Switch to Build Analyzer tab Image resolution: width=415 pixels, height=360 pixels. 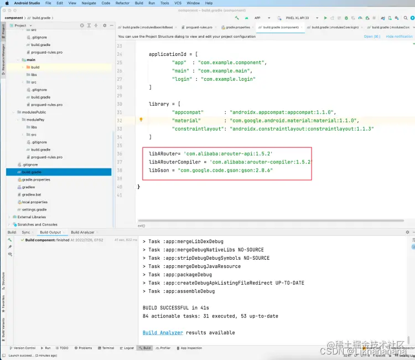82,232
